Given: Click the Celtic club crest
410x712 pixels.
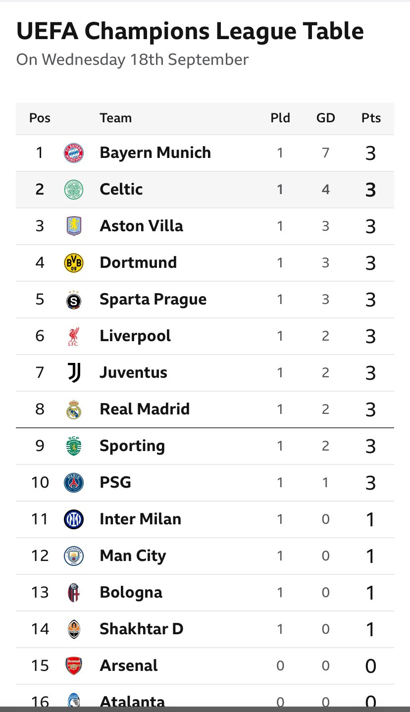Looking at the screenshot, I should (74, 190).
